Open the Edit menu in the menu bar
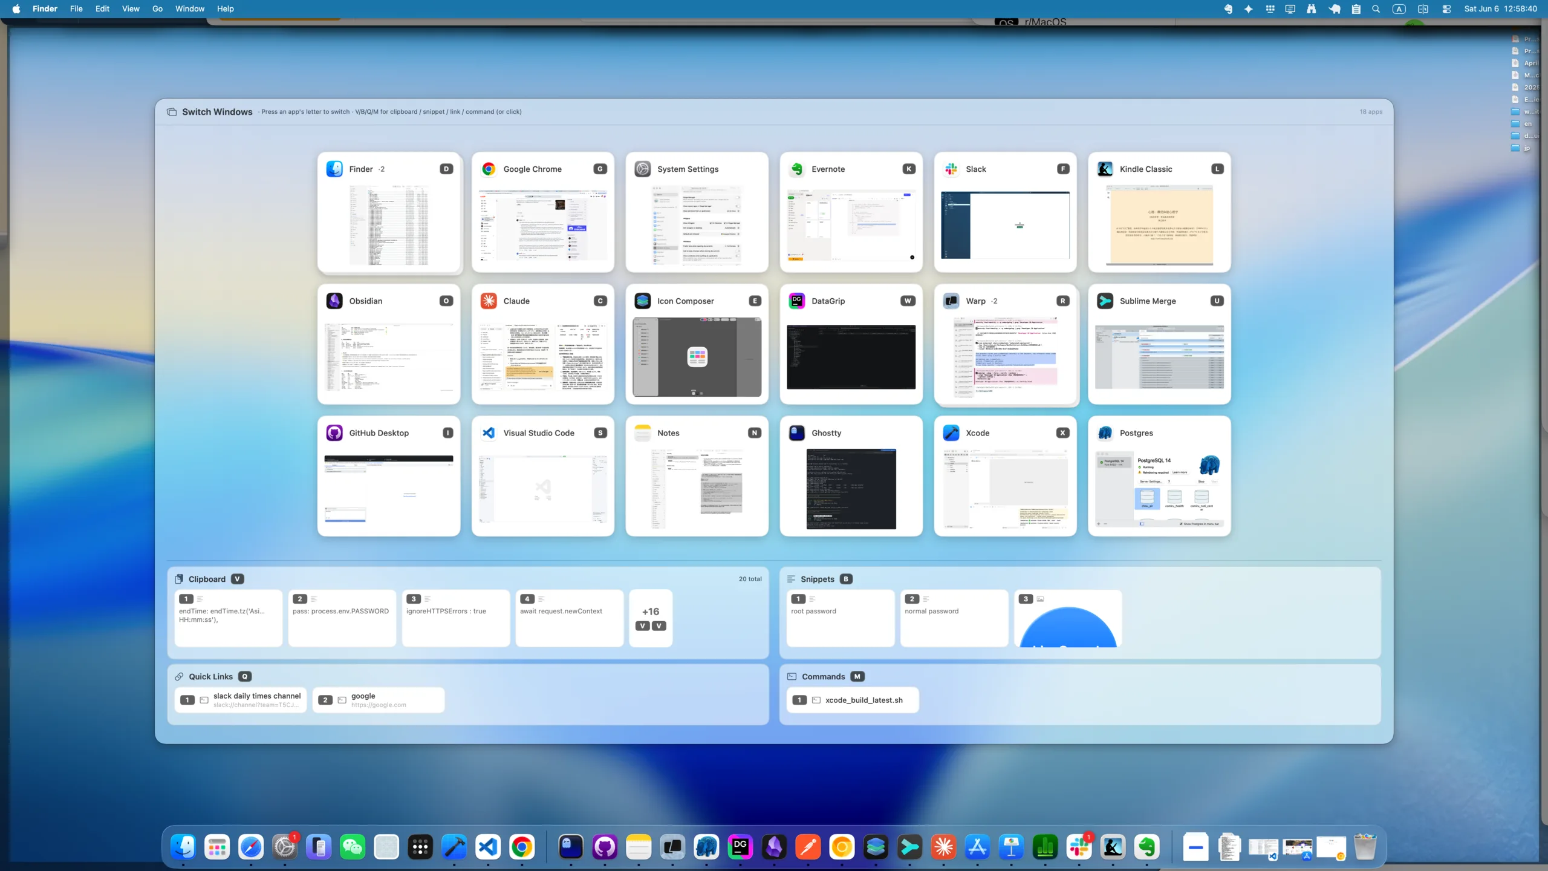This screenshot has height=871, width=1548. [x=102, y=8]
